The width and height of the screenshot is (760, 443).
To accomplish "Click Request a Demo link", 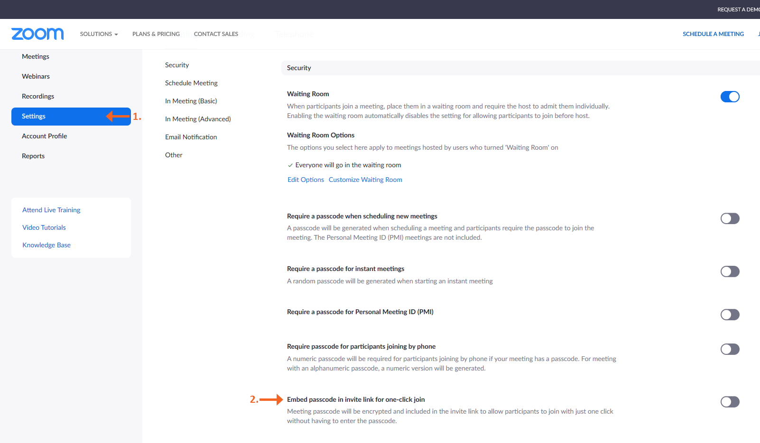I will [738, 9].
